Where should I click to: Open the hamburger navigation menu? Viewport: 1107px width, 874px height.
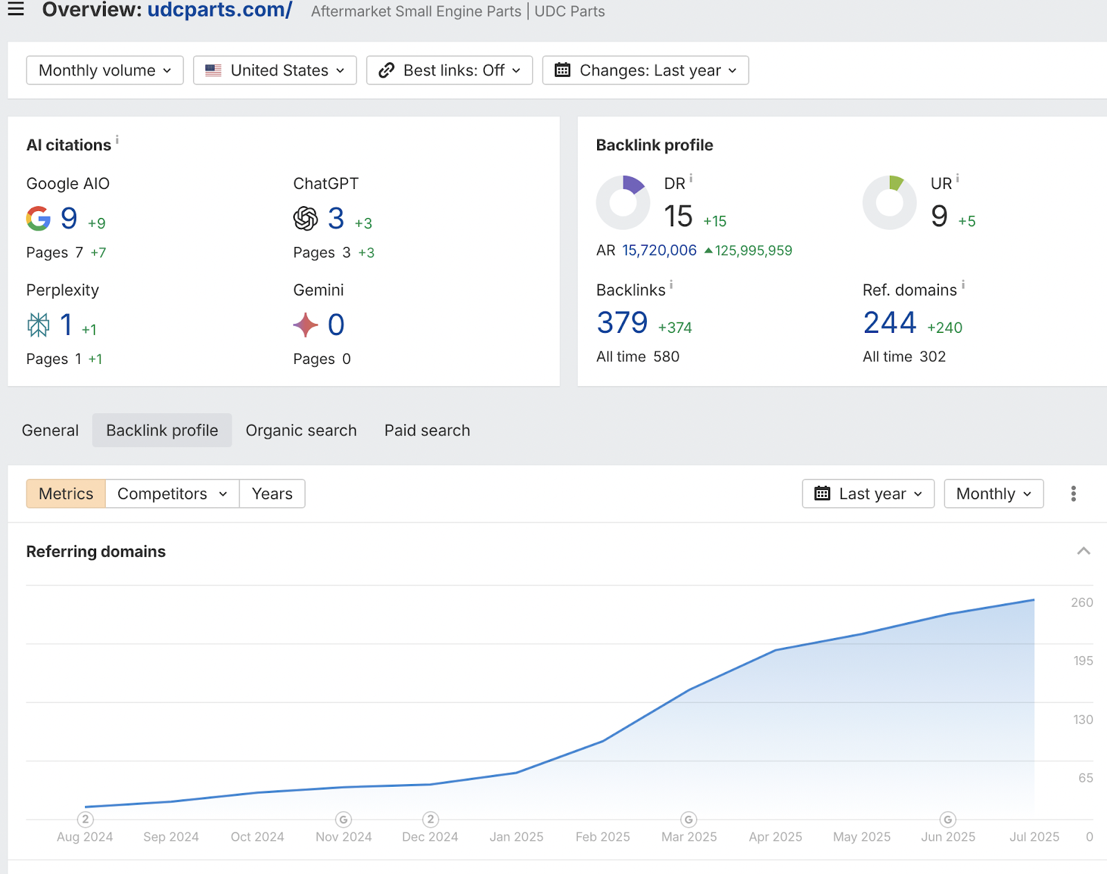(15, 9)
